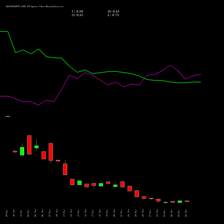Click the red candle for 19 Nov
Image resolution: width=224 pixels, height=224 pixels.
click(x=108, y=183)
